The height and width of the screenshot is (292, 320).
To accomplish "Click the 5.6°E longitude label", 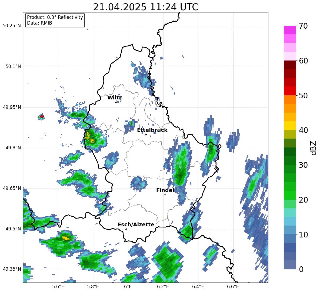I will 58,287.
